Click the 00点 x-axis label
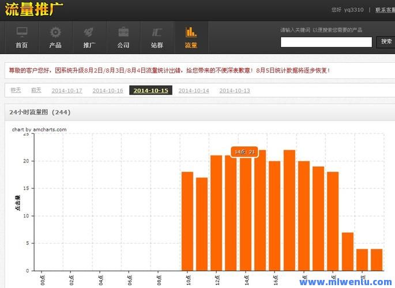The image size is (395, 288). point(42,280)
